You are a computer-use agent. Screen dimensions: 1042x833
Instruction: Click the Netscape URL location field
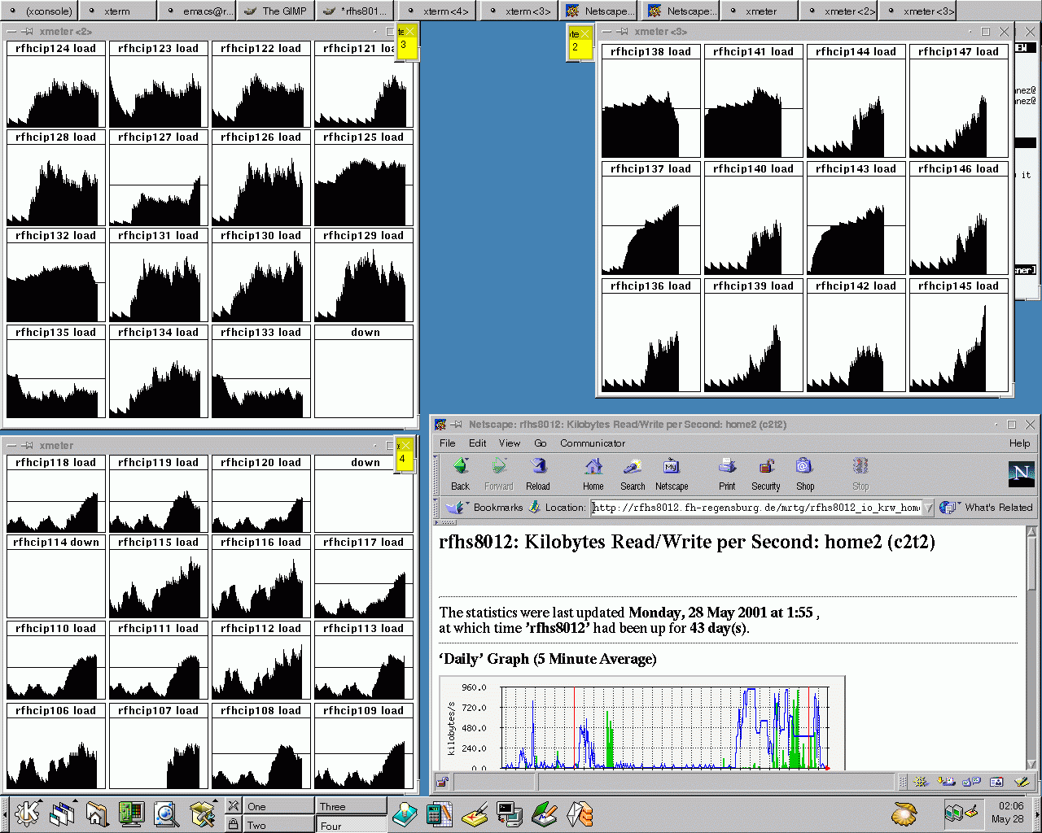point(757,508)
